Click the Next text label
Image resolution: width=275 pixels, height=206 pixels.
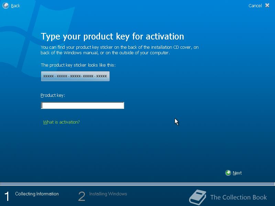pyautogui.click(x=237, y=173)
